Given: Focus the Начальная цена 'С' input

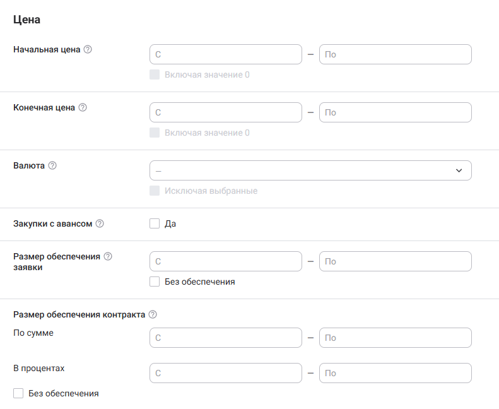Looking at the screenshot, I should (226, 54).
